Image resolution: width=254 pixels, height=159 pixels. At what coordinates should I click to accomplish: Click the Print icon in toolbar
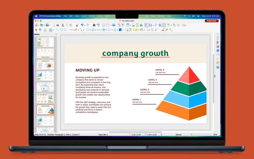(57, 25)
